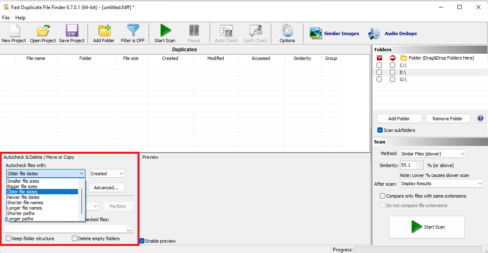Click the Similarity percentage field
Image resolution: width=488 pixels, height=253 pixels.
click(412, 165)
